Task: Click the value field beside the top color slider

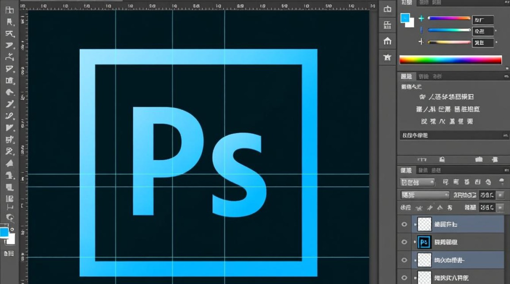Action: coord(483,20)
